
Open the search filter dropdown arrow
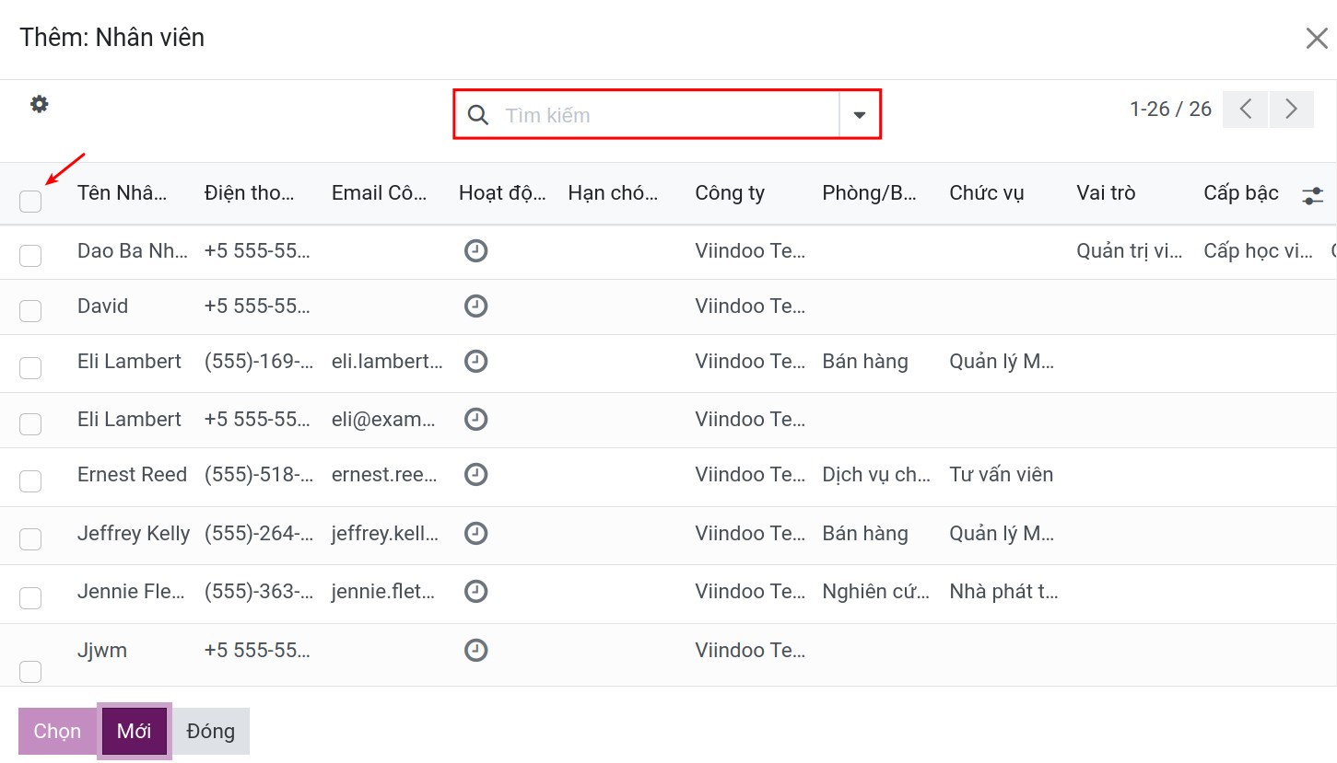pos(858,114)
